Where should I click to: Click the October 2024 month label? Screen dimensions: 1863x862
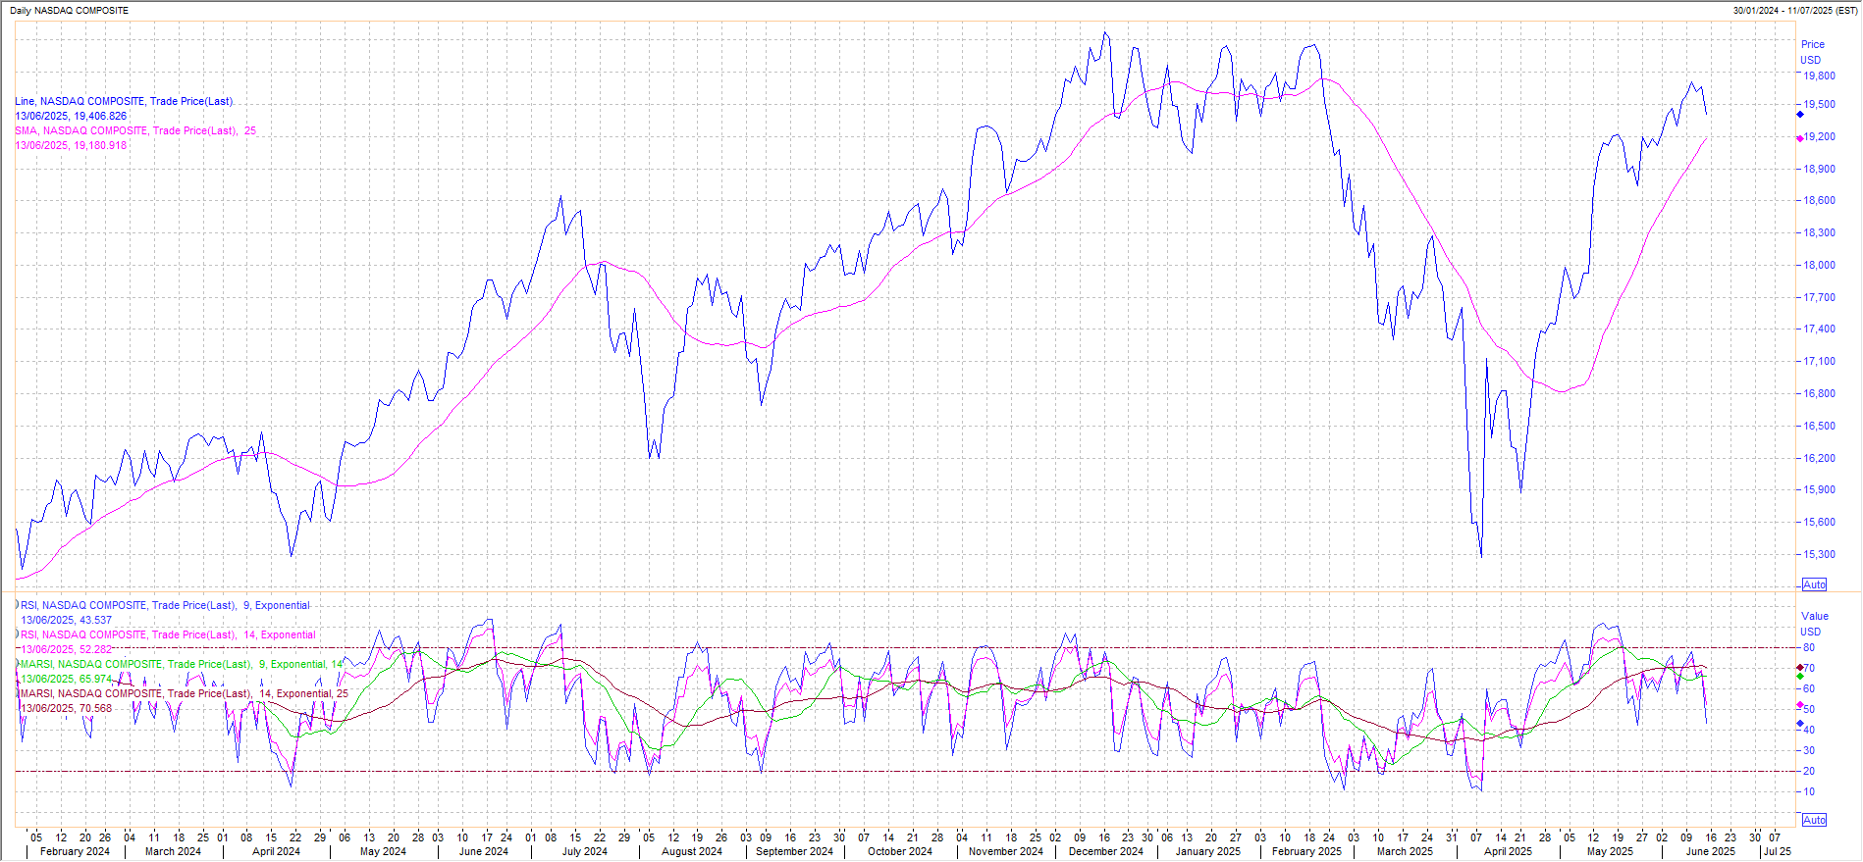pos(900,851)
